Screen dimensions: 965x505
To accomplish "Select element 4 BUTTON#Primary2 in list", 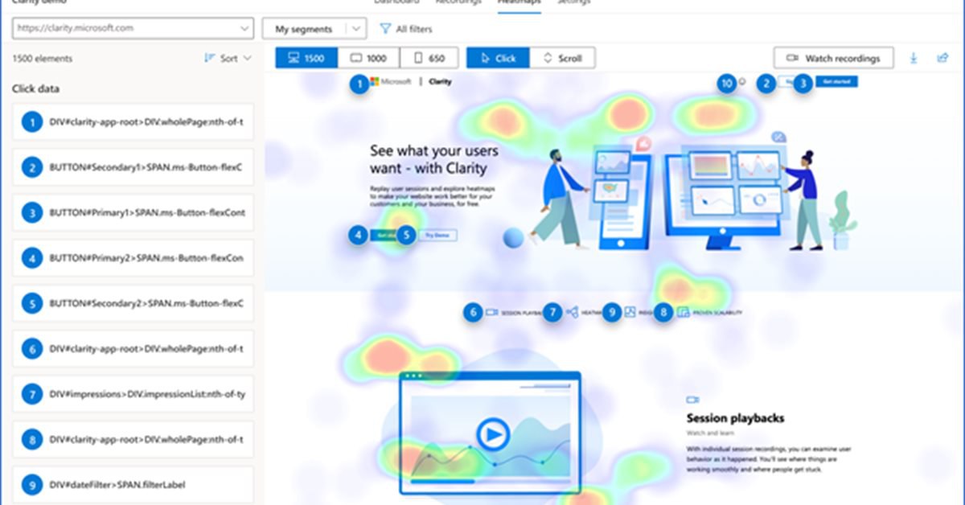I will point(133,258).
